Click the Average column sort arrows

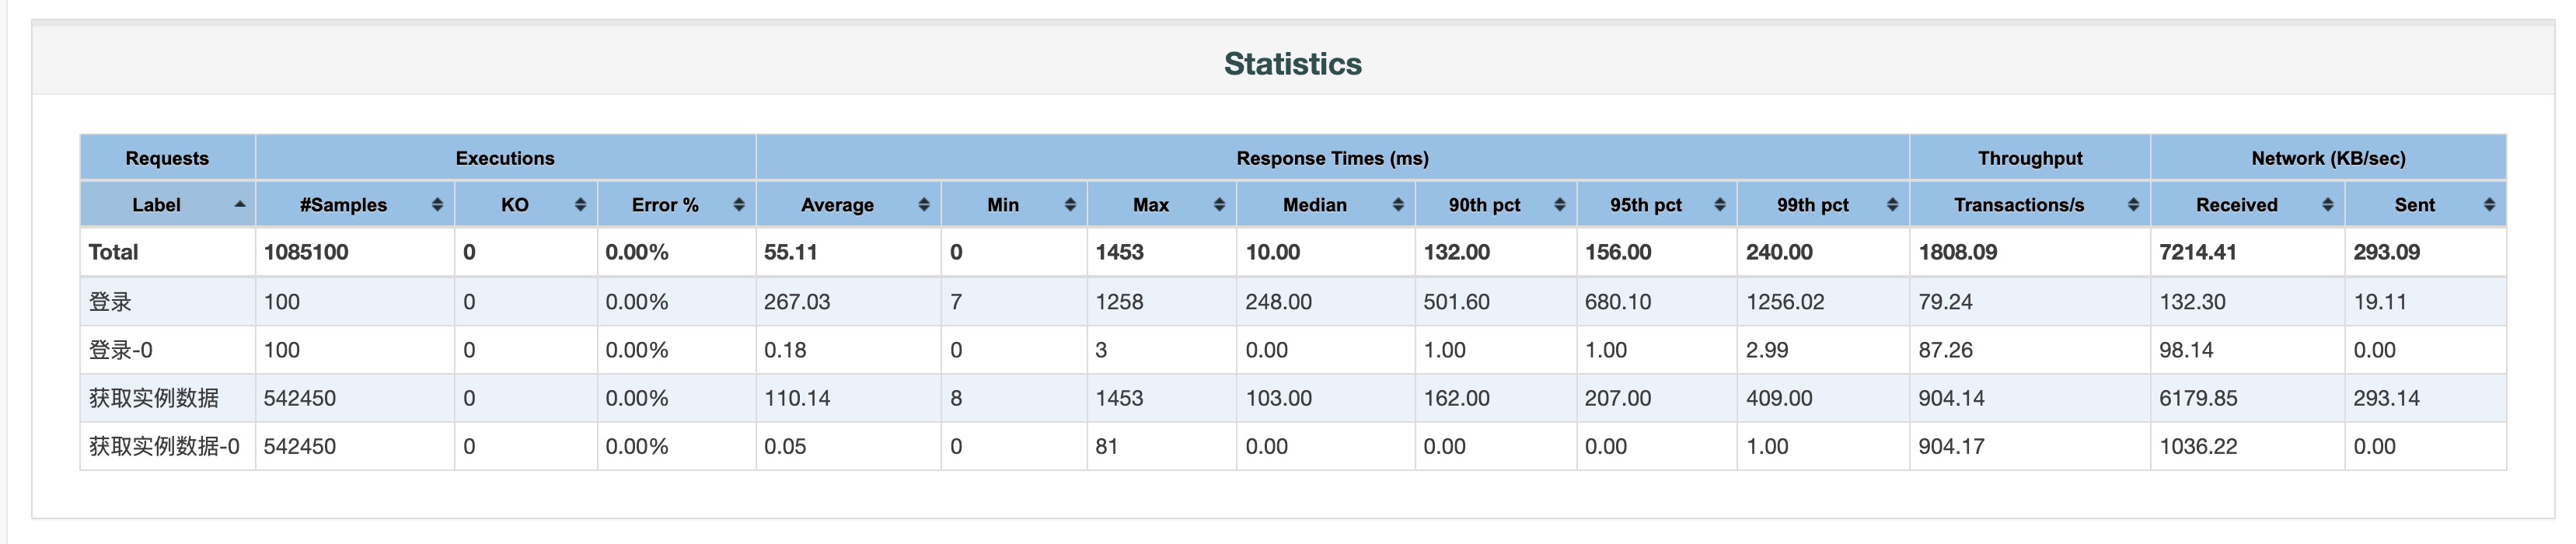pos(924,205)
